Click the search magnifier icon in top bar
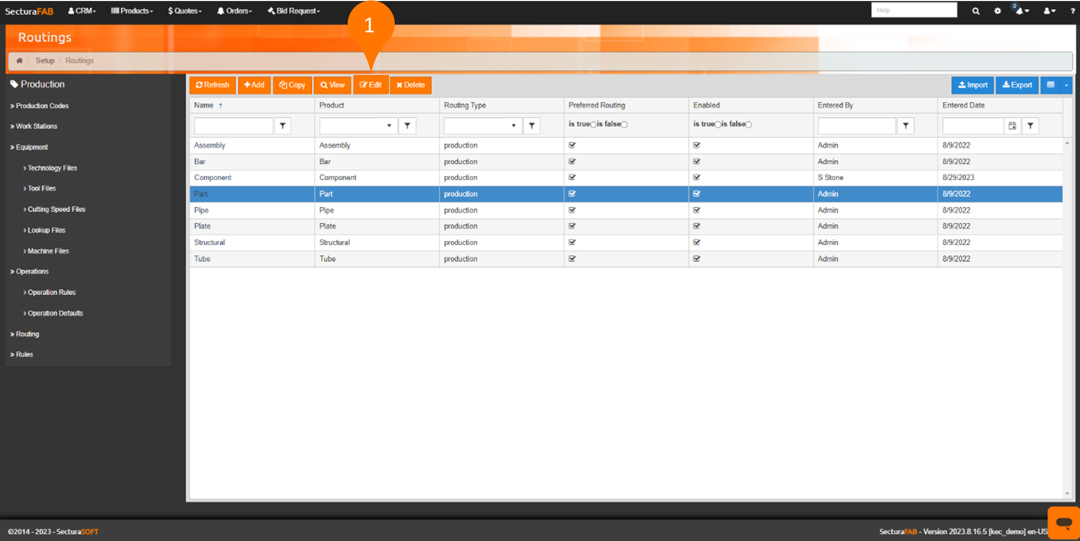This screenshot has width=1080, height=541. tap(975, 11)
